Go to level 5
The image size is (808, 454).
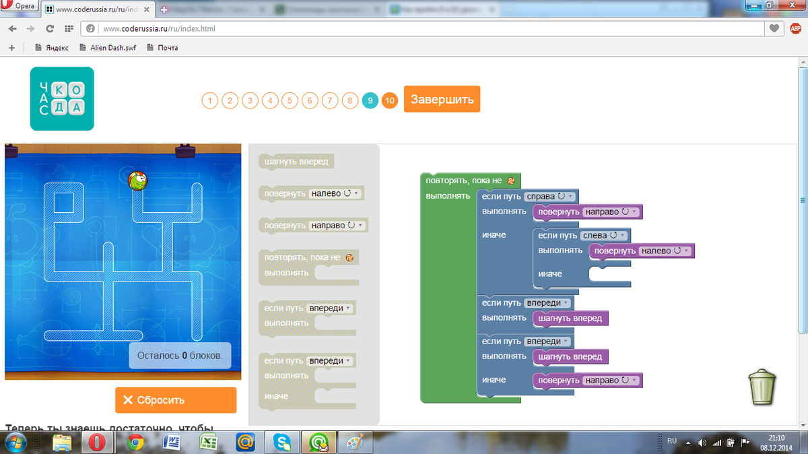point(290,101)
